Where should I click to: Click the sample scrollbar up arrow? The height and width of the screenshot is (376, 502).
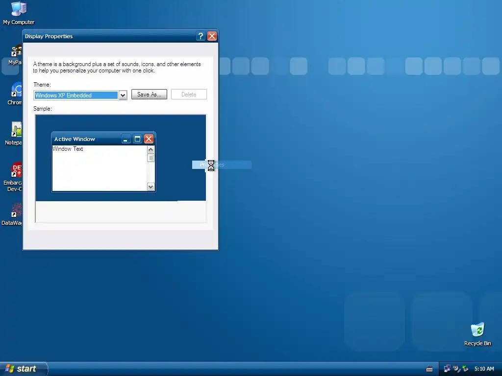(151, 150)
